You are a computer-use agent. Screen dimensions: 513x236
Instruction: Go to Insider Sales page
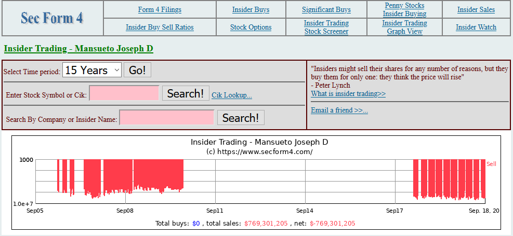[476, 9]
